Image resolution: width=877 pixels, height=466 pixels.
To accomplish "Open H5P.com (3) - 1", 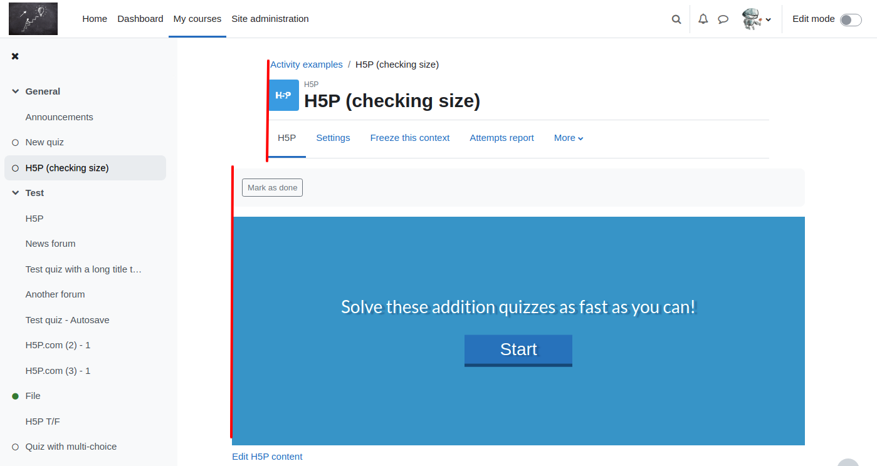I will [58, 371].
